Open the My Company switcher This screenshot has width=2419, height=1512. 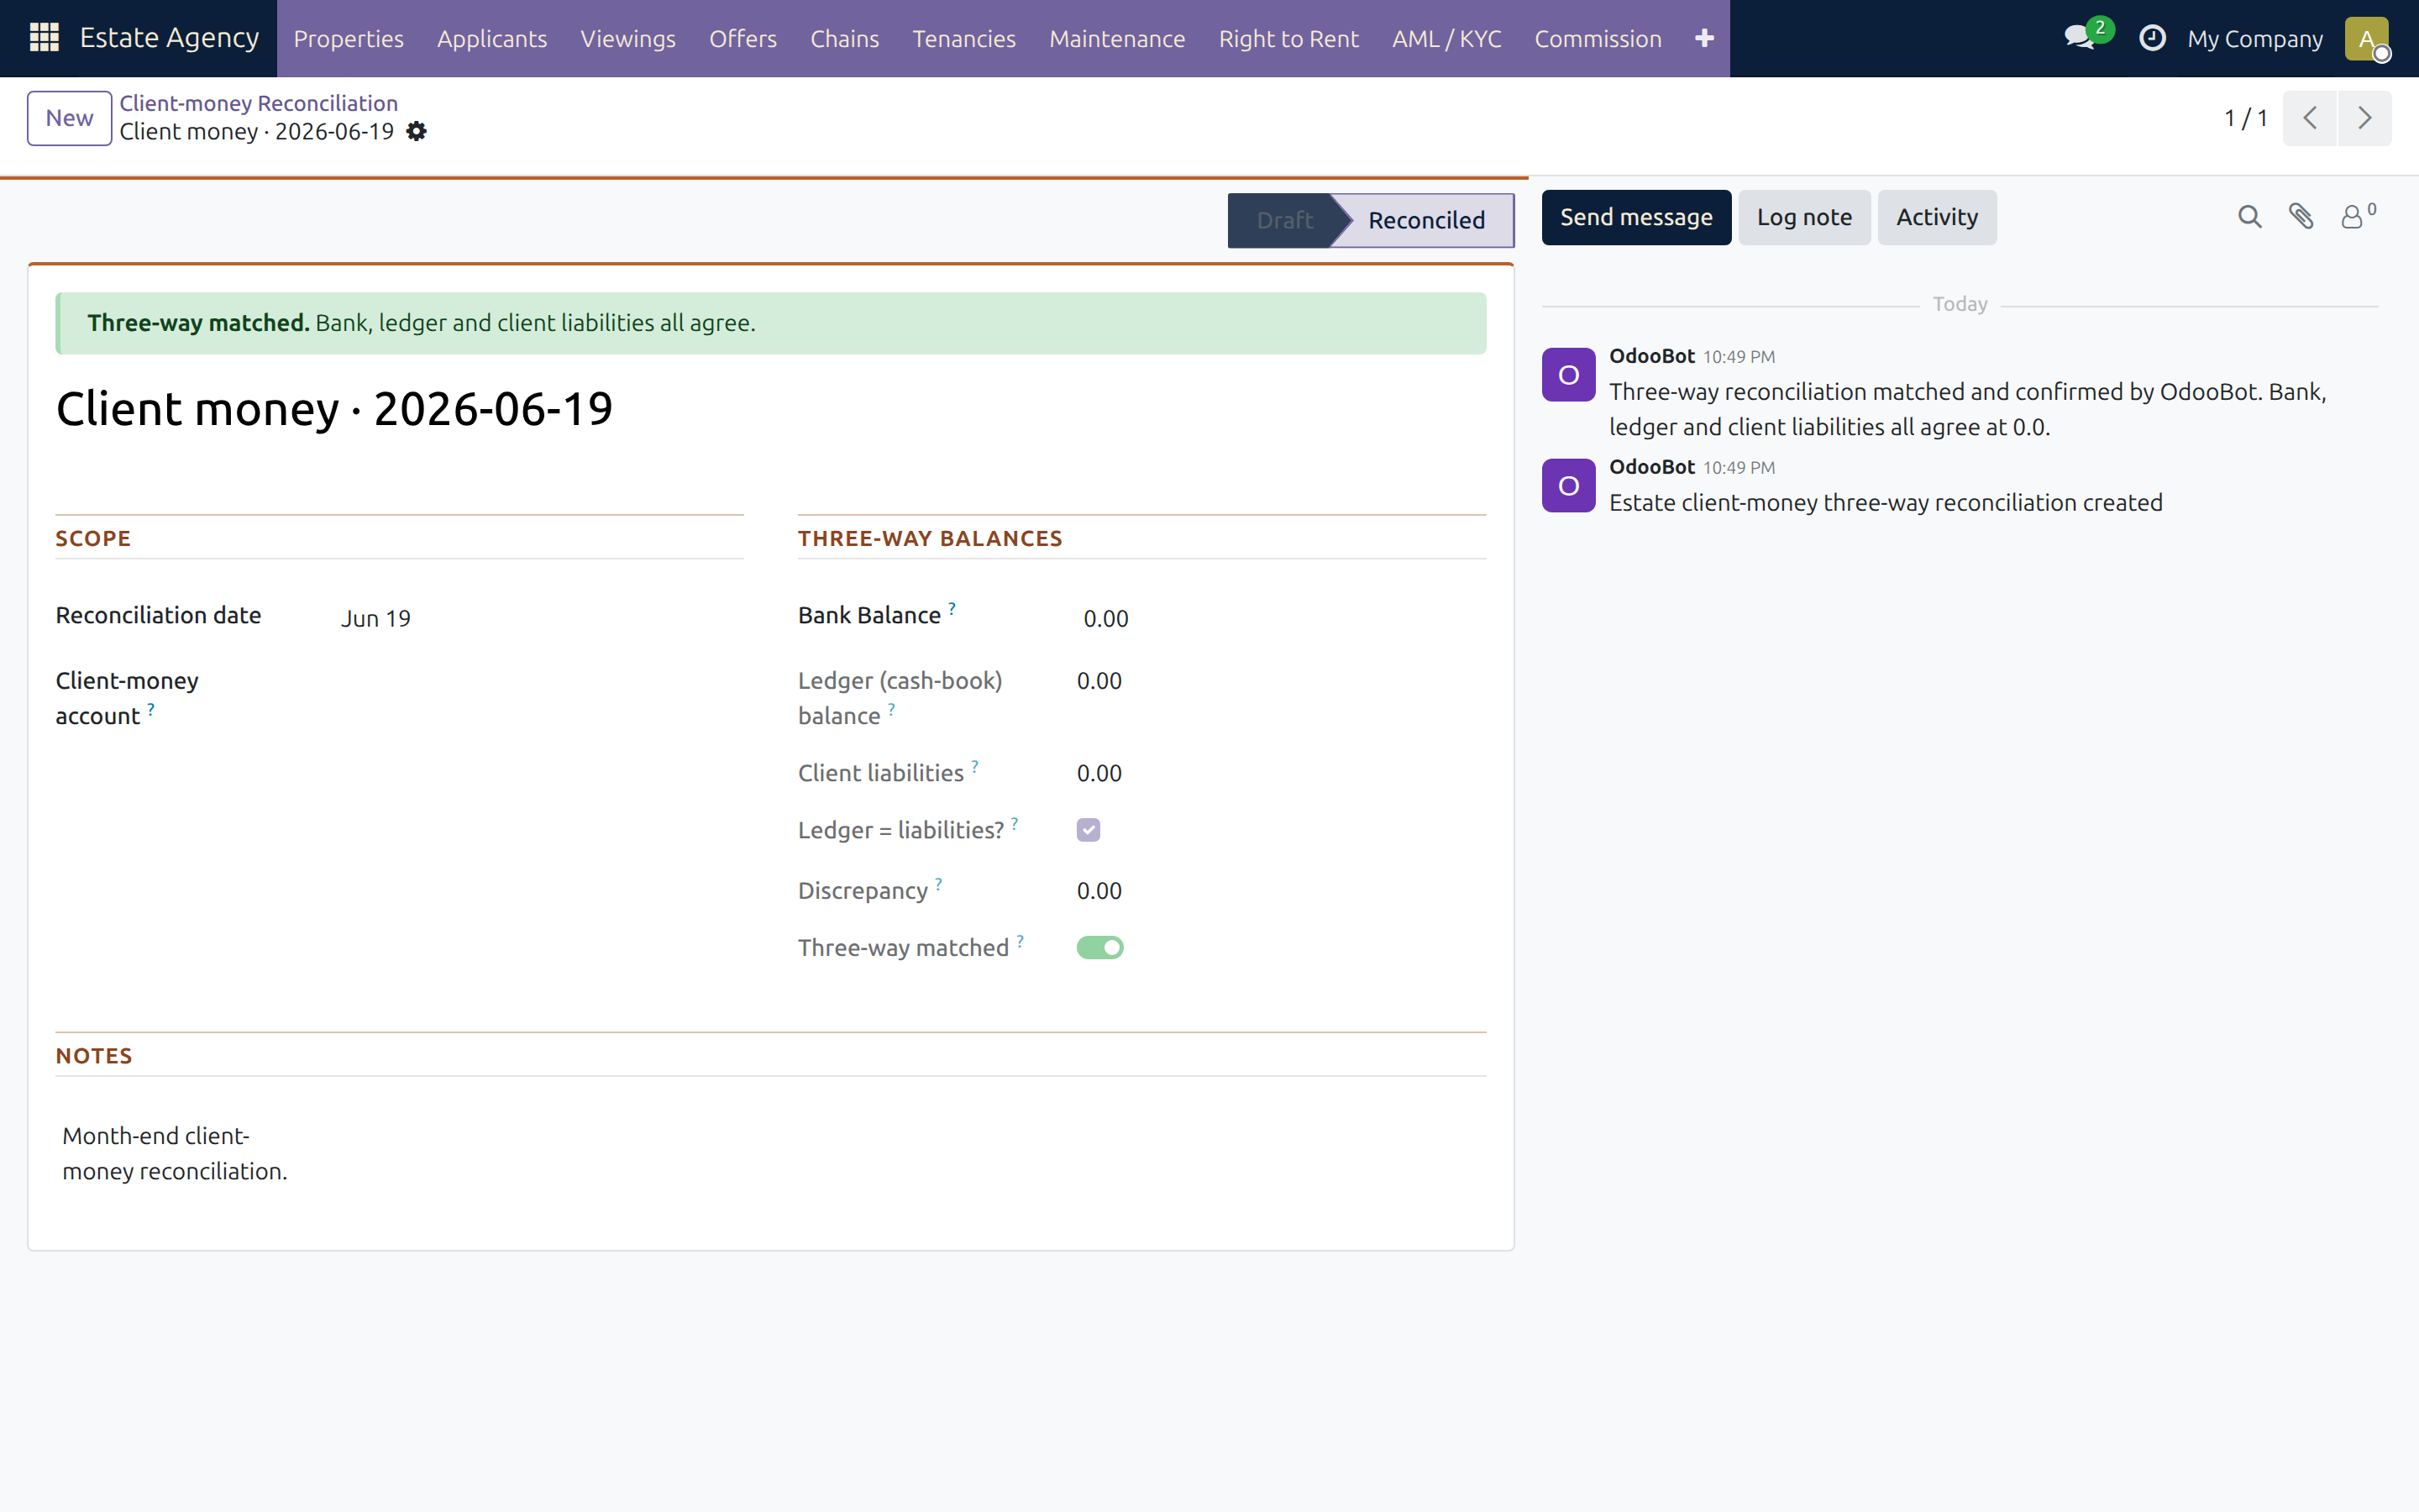pos(2254,38)
